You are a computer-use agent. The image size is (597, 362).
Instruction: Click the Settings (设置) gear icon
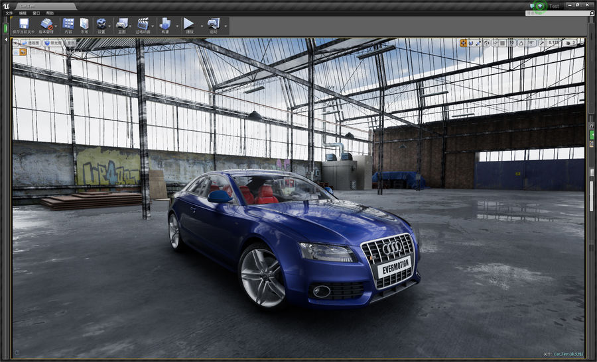(x=101, y=24)
